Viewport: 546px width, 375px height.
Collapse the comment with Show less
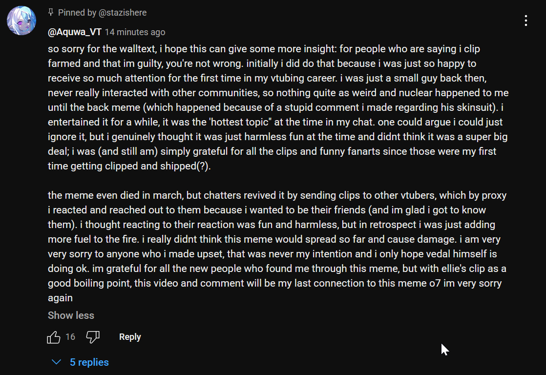[x=71, y=315]
